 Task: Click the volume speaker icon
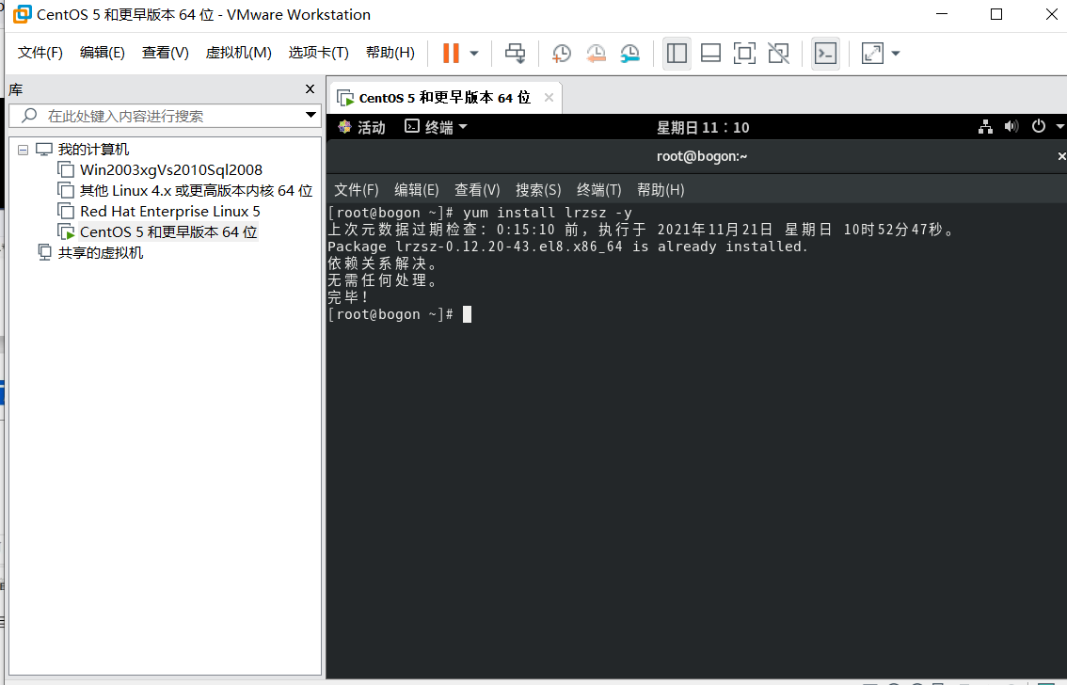[x=1011, y=126]
